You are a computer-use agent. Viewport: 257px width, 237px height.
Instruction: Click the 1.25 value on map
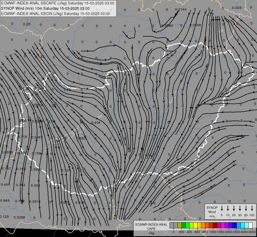point(53,106)
